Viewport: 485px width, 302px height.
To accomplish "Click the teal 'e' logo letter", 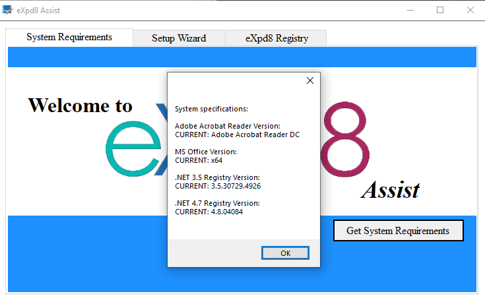I will (133, 148).
